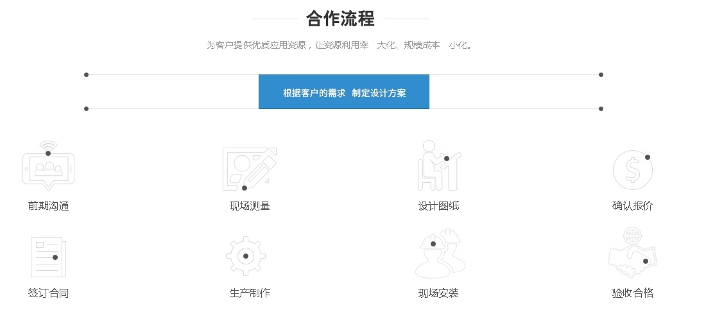Click the subtitle starting with 为客户提供优质应用资源

point(340,45)
